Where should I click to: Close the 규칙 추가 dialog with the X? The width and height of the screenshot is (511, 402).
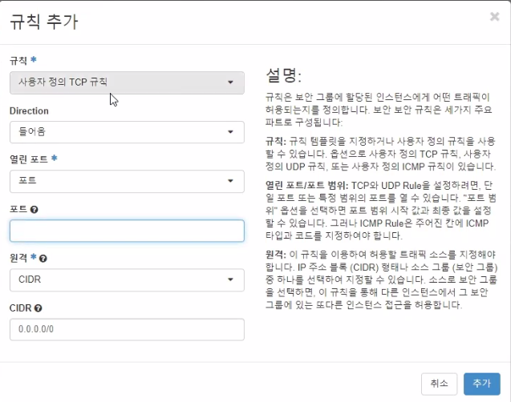pyautogui.click(x=494, y=16)
